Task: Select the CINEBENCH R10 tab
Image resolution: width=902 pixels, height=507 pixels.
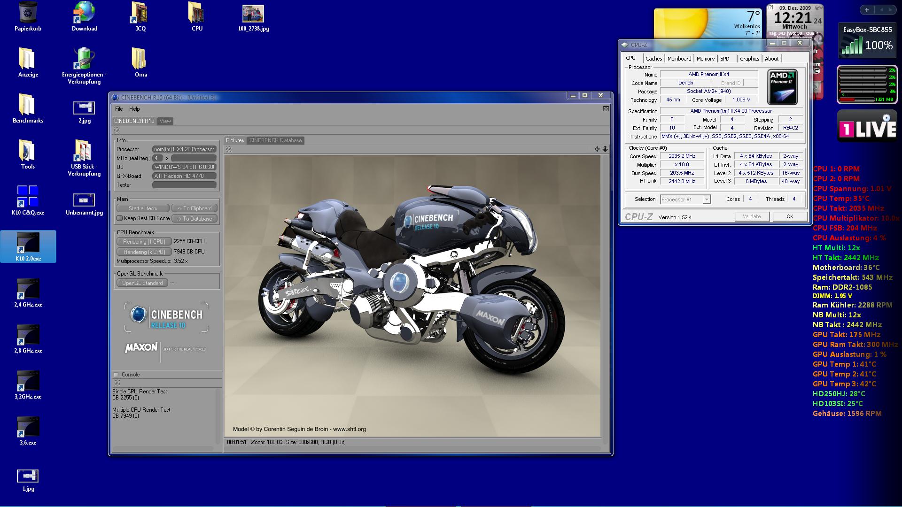Action: [134, 121]
